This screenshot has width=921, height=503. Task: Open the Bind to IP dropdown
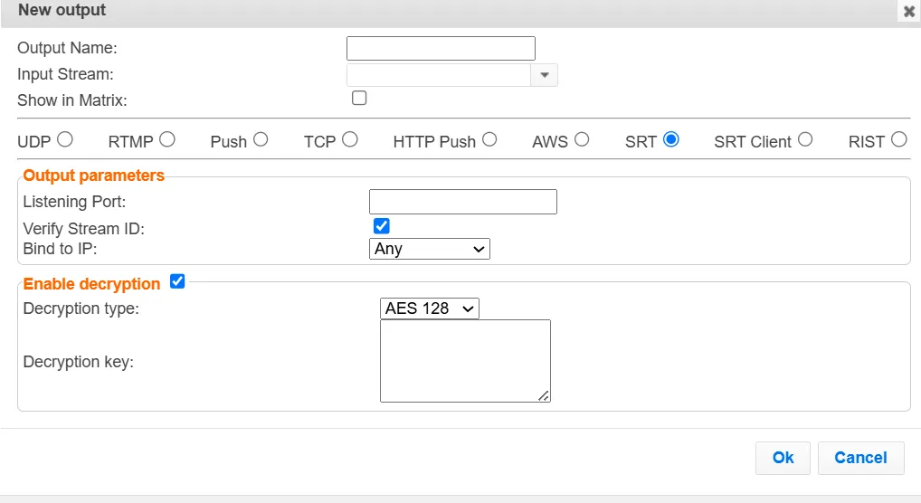(x=430, y=249)
